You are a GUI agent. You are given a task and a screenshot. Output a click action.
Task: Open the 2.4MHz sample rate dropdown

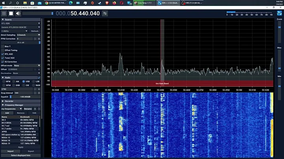(x=14, y=31)
